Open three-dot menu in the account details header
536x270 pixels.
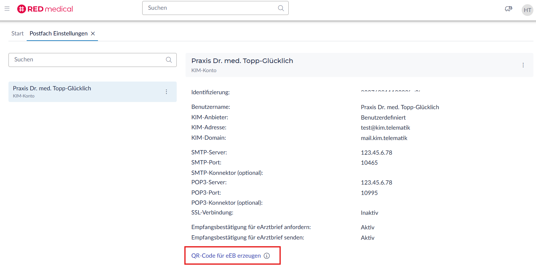pos(523,65)
